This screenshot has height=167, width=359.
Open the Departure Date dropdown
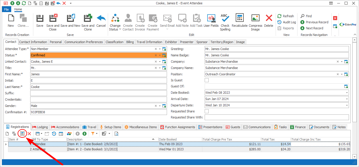347,105
